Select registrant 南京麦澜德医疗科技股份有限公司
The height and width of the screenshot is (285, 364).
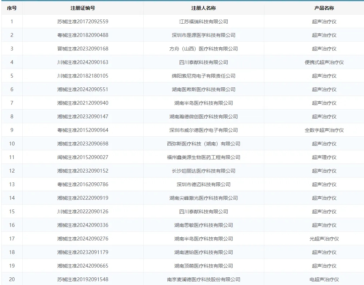(x=204, y=279)
